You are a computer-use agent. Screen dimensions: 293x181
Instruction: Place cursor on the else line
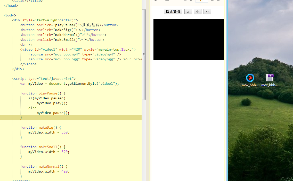tap(32, 108)
